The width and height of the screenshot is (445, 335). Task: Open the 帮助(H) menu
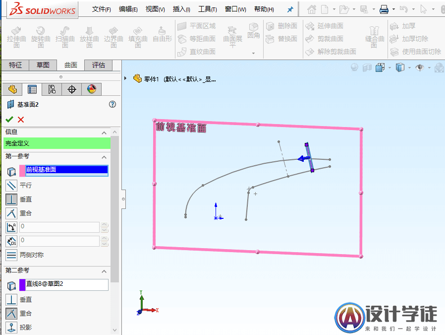click(x=264, y=9)
